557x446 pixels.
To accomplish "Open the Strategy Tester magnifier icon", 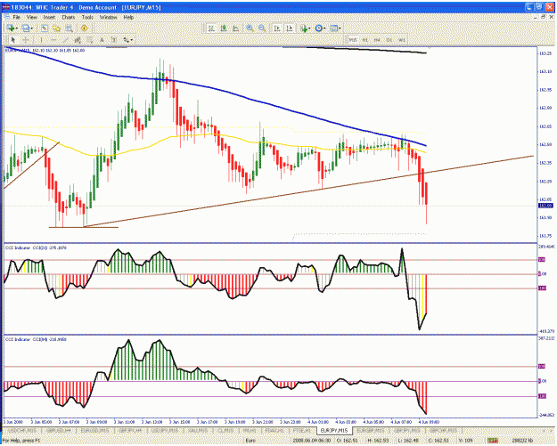I will tap(69, 28).
